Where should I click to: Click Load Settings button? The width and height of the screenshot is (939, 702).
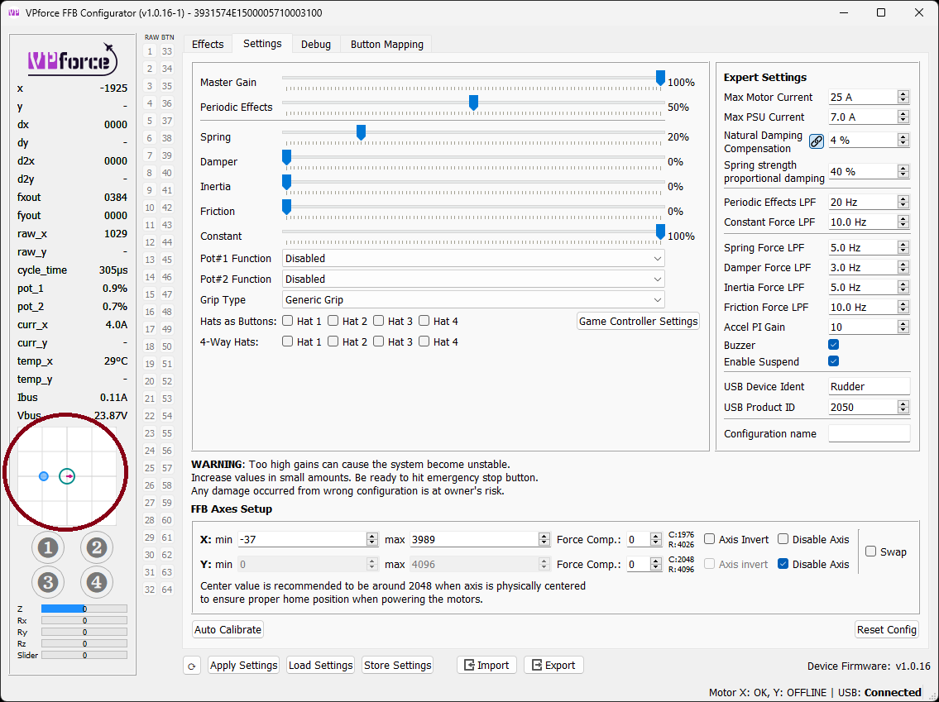(x=320, y=665)
